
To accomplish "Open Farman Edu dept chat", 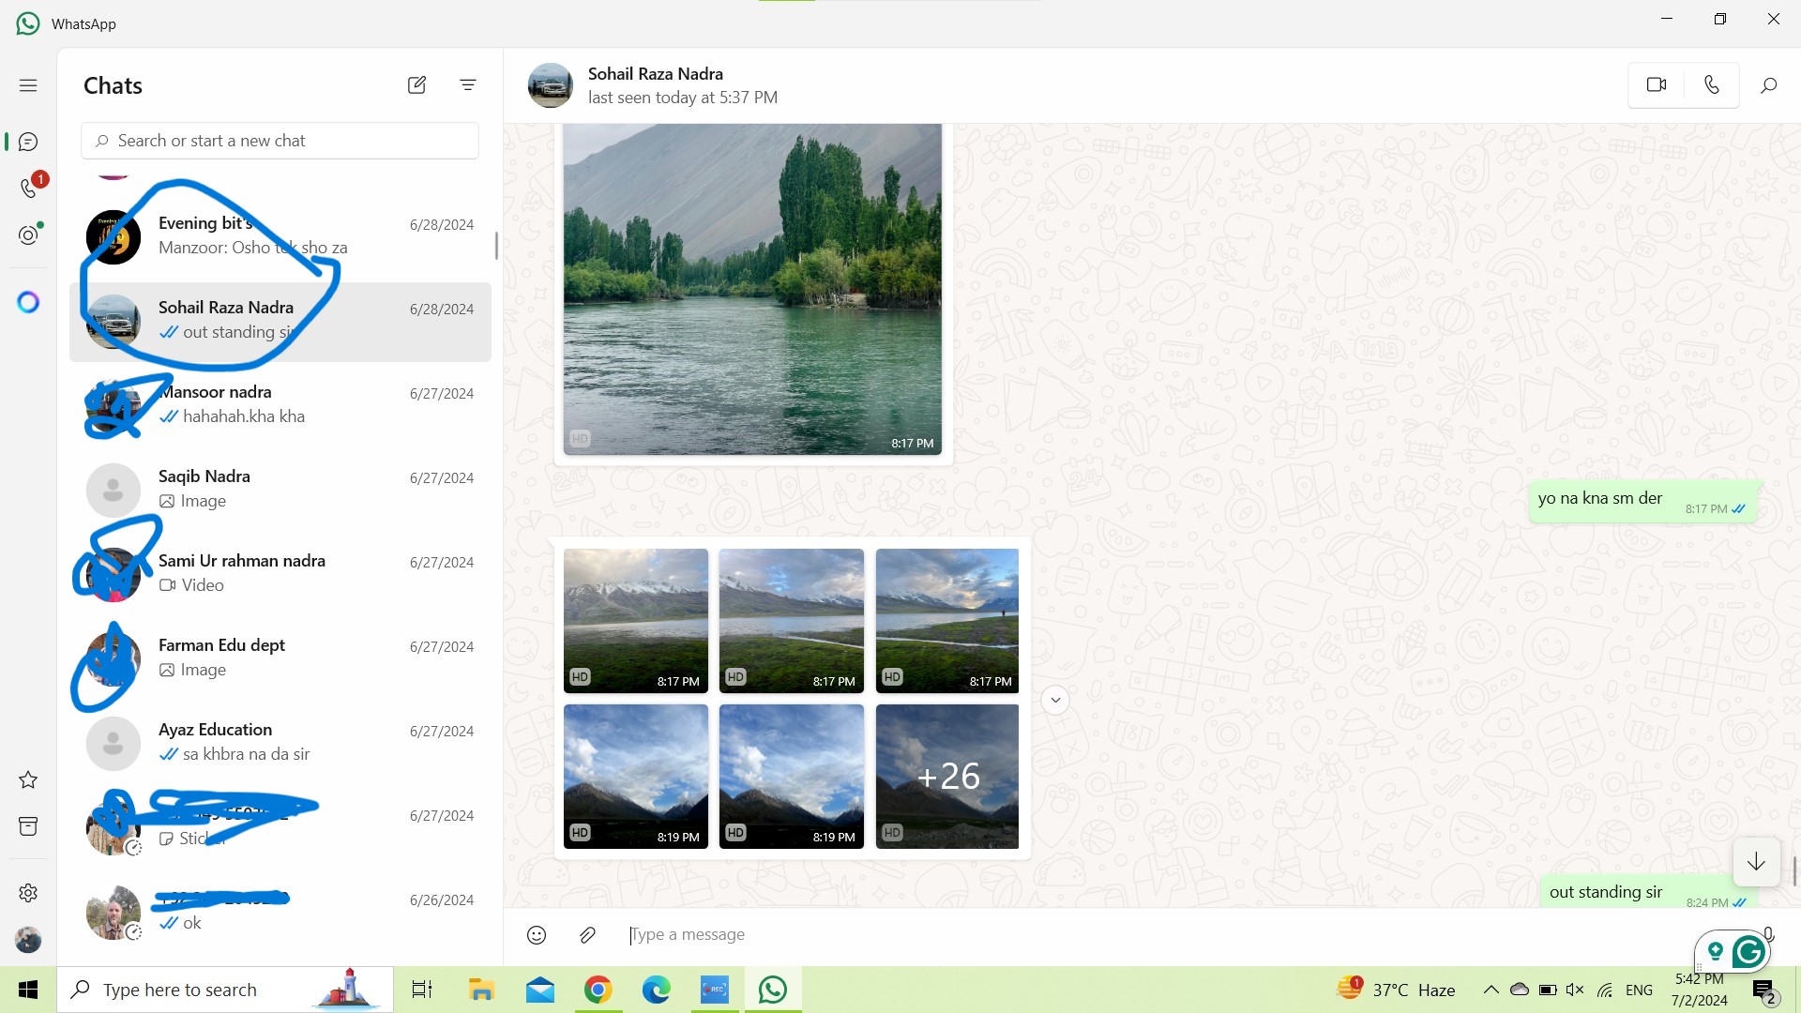I will 280,658.
